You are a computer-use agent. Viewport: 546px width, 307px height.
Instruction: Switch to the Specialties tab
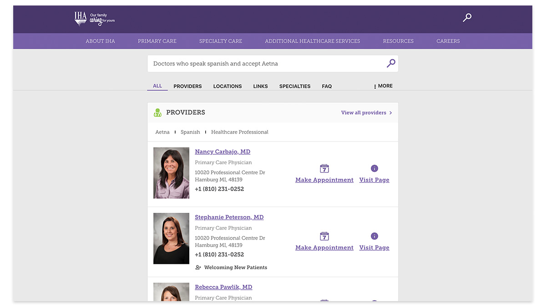click(295, 86)
